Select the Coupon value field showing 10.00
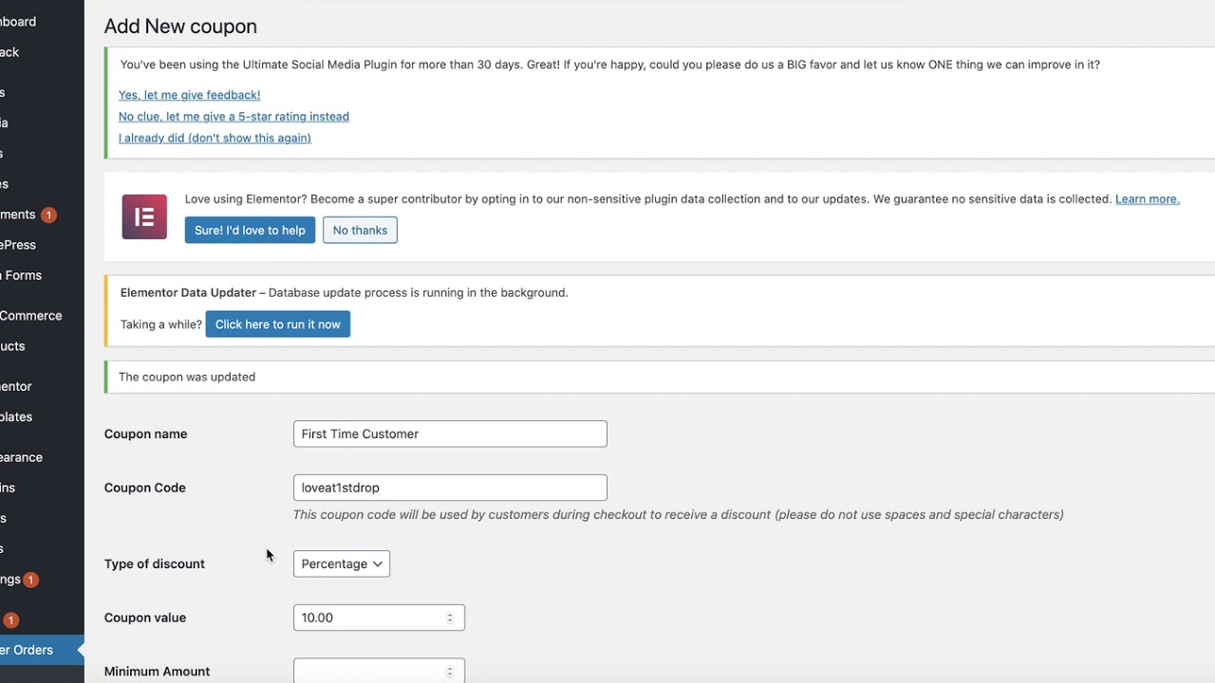Image resolution: width=1215 pixels, height=683 pixels. tap(379, 618)
